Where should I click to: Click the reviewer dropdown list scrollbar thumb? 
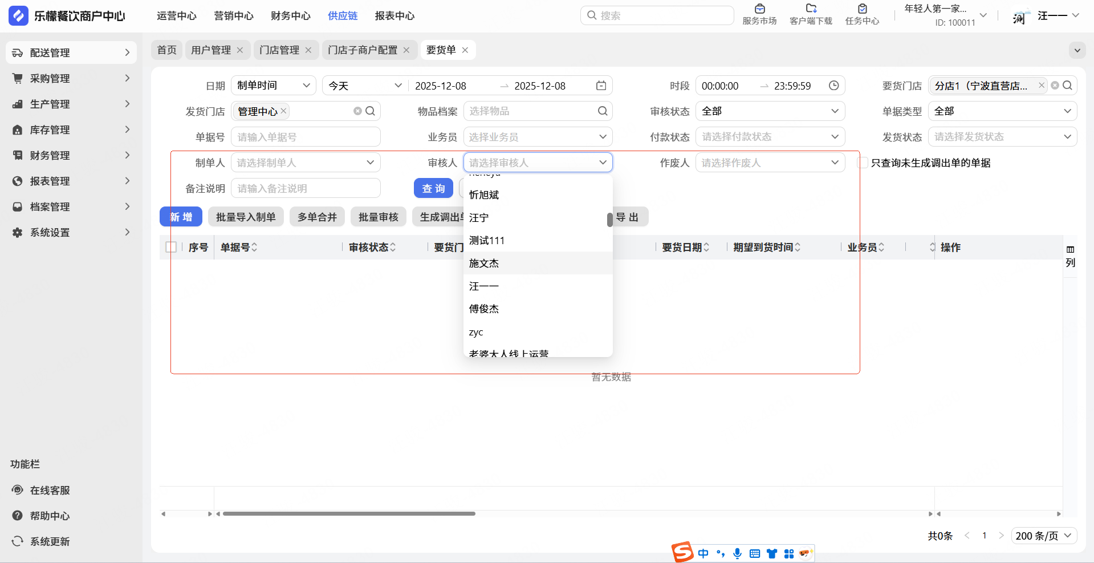coord(609,220)
